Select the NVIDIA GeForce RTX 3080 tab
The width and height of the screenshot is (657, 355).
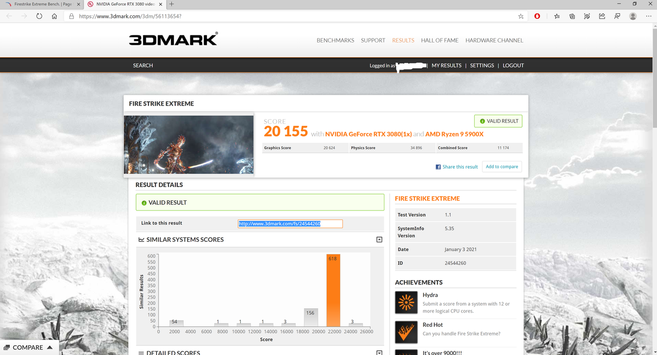125,4
